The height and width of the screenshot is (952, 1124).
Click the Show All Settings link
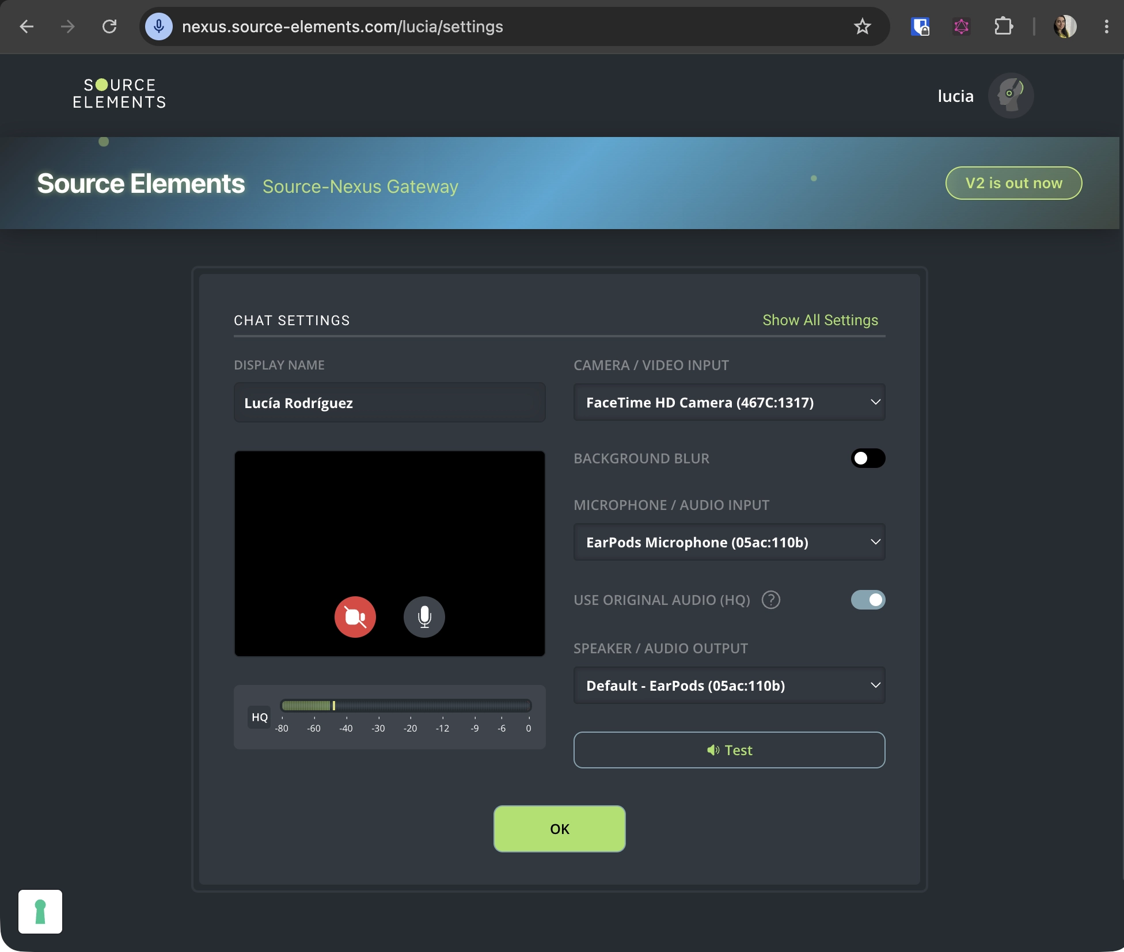(x=820, y=320)
